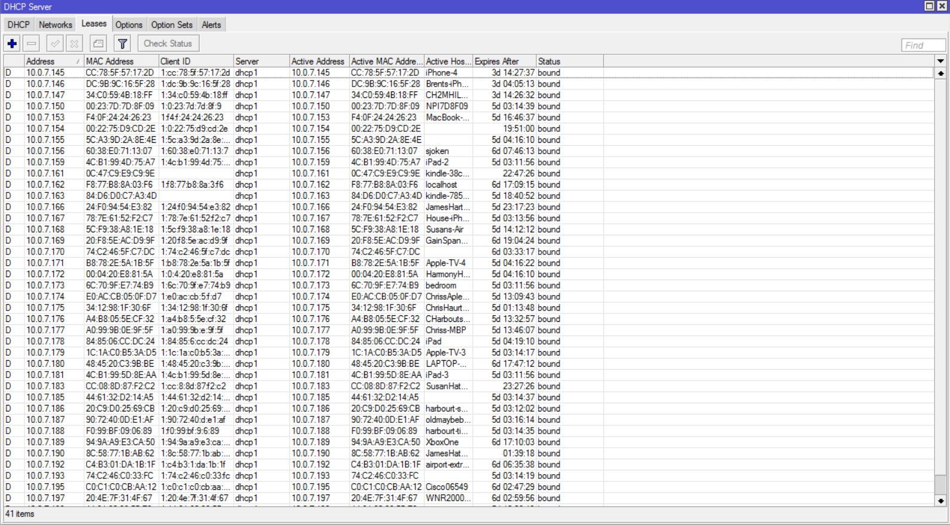Sort by Address column header
This screenshot has width=950, height=525.
[53, 62]
